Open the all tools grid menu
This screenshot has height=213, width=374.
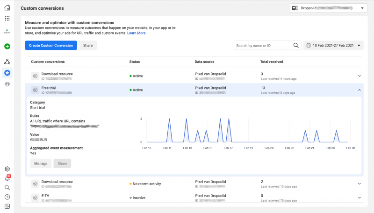(7, 18)
